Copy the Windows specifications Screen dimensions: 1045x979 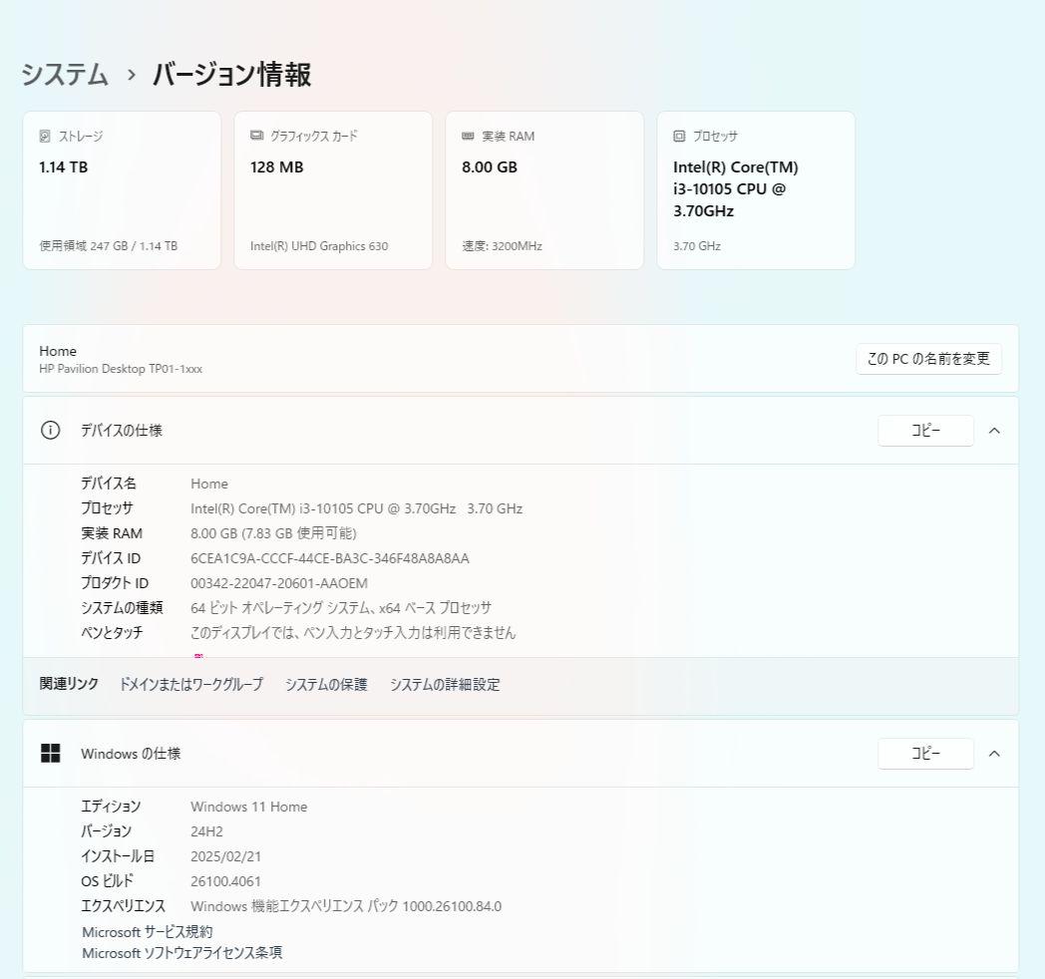pos(925,753)
